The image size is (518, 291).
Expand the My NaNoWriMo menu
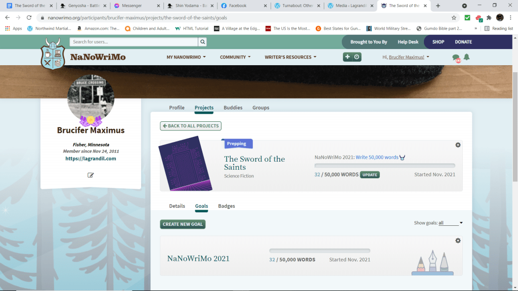[187, 57]
